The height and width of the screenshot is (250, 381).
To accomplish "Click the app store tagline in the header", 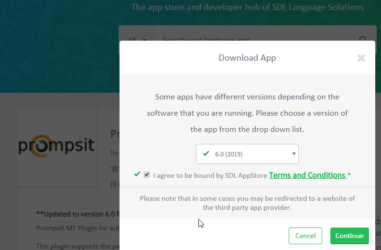I will click(x=247, y=7).
